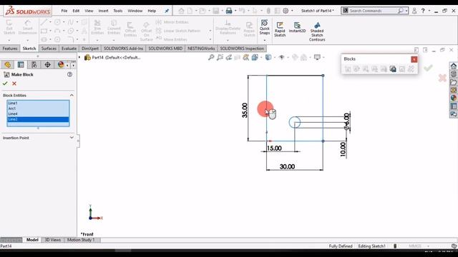Open the Quick Snaps dropdown arrow
The image size is (458, 257).
coord(264,40)
